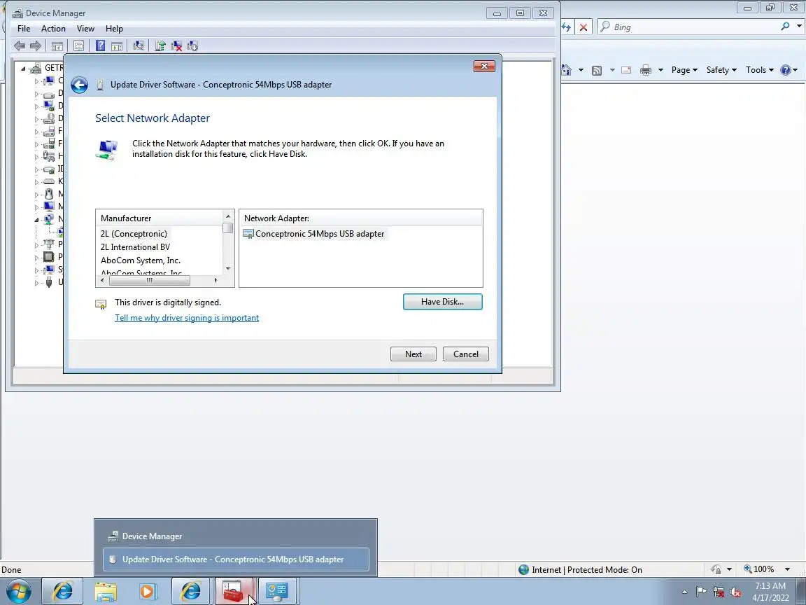Click the Have Disk... button
This screenshot has width=806, height=605.
point(443,302)
